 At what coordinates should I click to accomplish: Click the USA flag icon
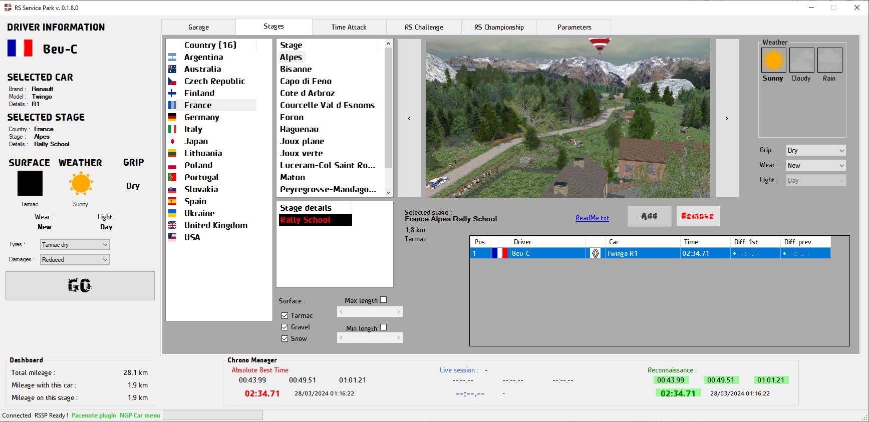click(172, 237)
